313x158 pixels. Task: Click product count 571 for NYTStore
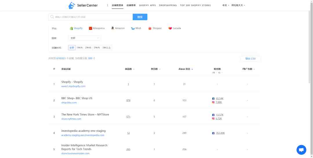128,117
